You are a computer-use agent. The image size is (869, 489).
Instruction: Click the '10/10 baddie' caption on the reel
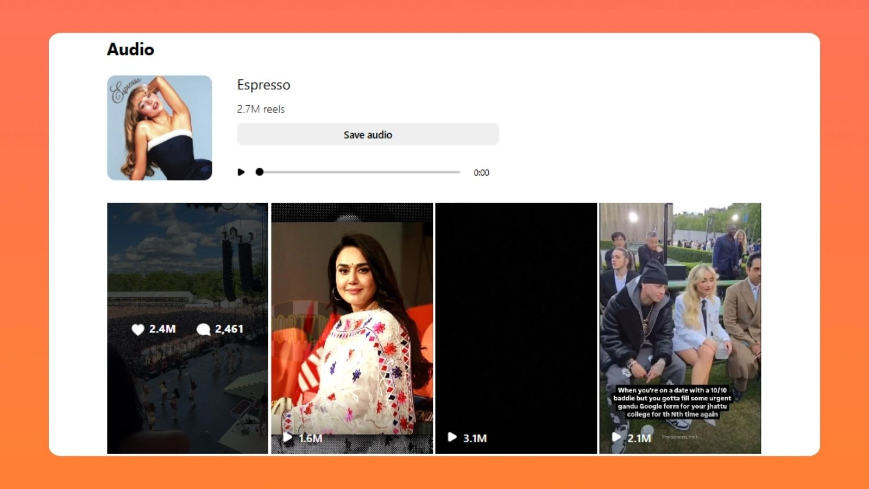point(672,402)
